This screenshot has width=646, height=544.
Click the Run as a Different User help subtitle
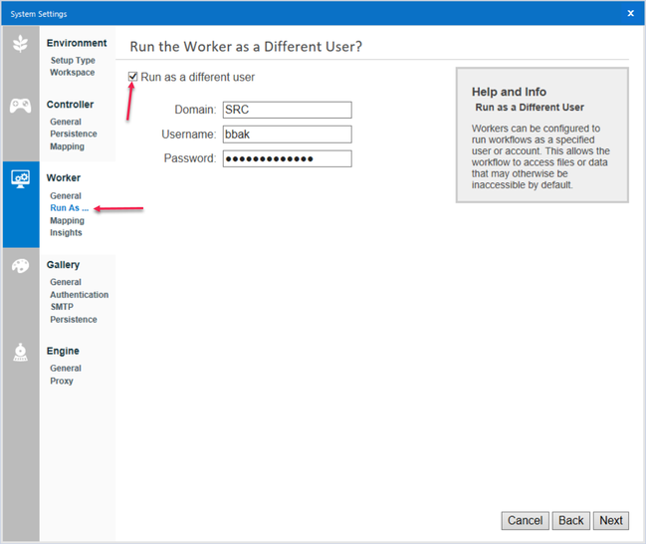(530, 108)
